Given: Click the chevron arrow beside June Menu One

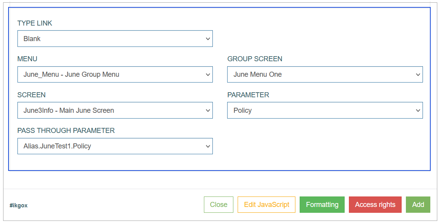Looking at the screenshot, I should coord(418,74).
